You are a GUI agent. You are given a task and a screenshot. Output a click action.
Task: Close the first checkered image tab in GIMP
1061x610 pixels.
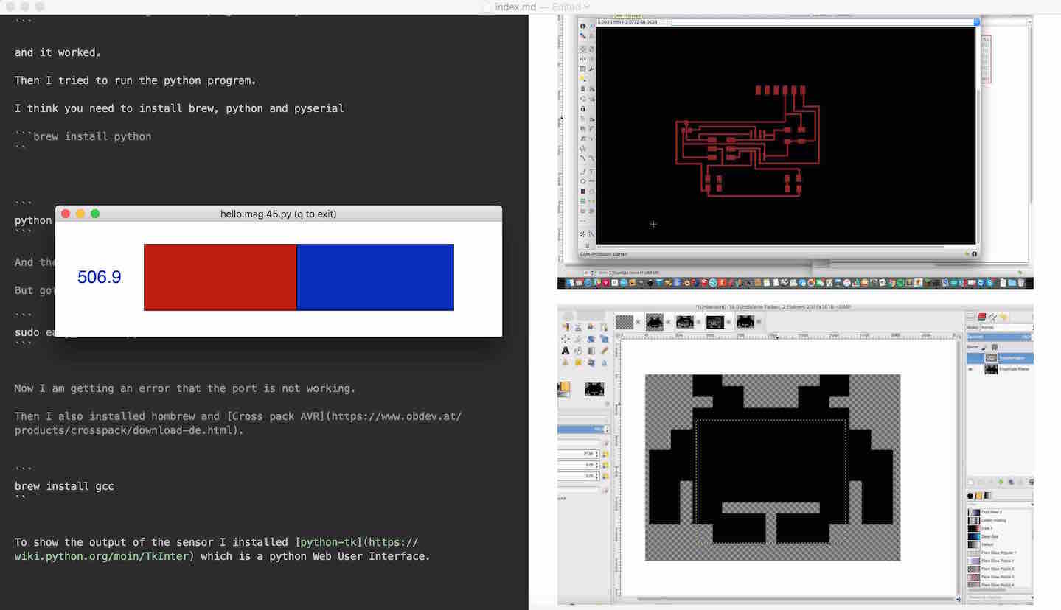(x=639, y=322)
